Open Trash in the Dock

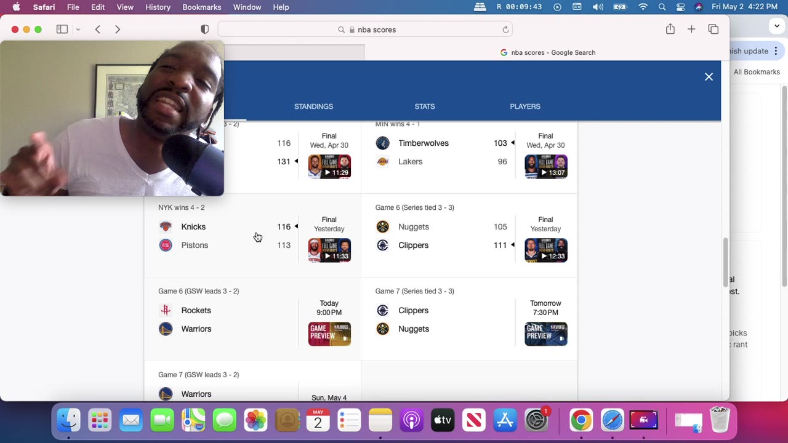coord(720,420)
